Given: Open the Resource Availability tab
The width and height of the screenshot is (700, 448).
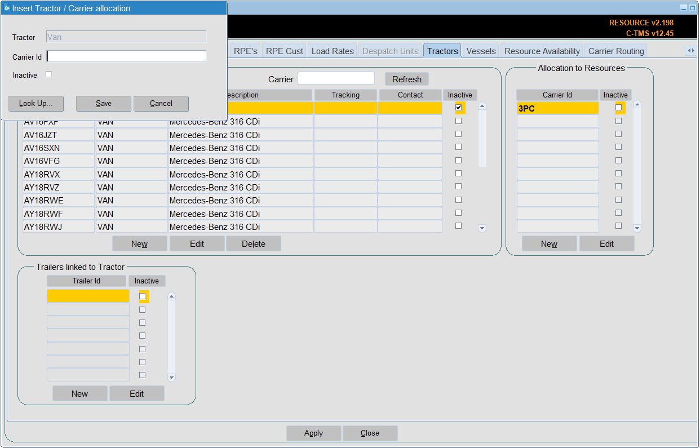Looking at the screenshot, I should (542, 51).
